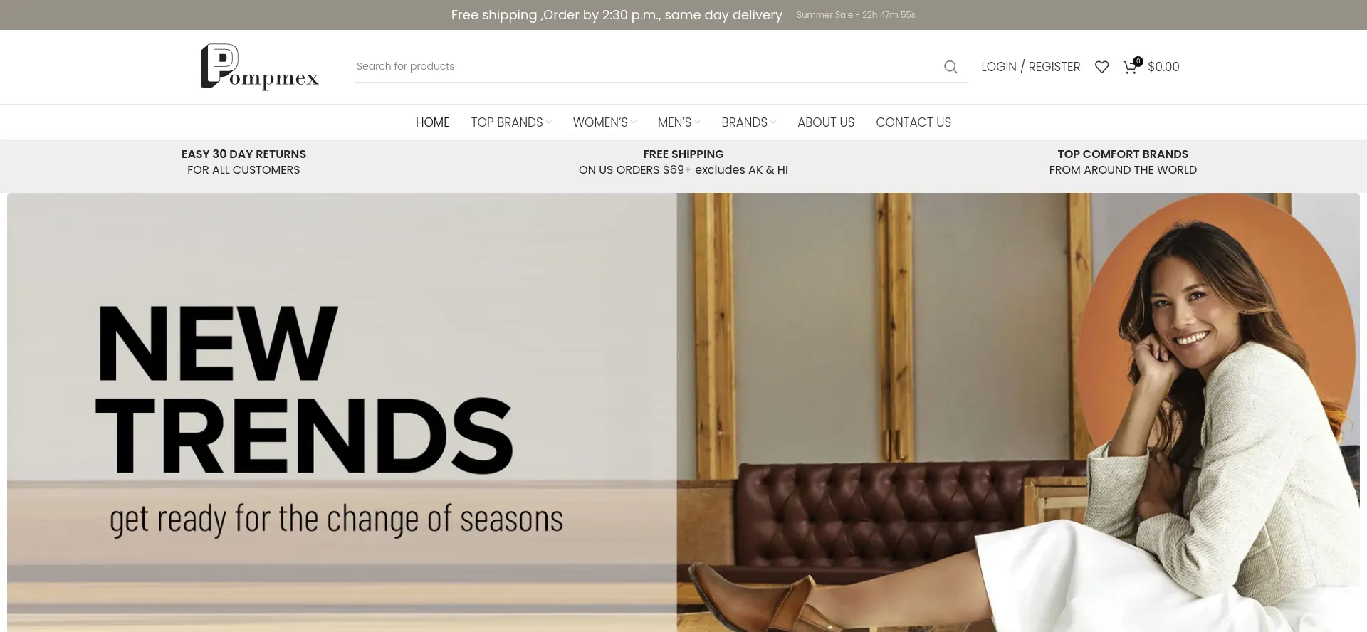Open the About Us page
The width and height of the screenshot is (1367, 632).
826,122
